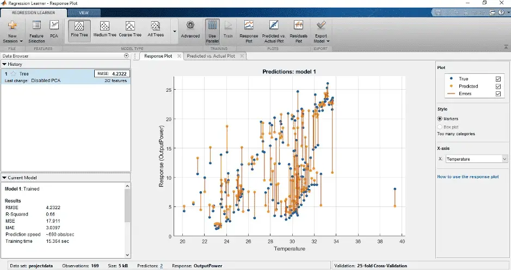
Task: Collapse the toolstrip ribbon
Action: (506, 47)
